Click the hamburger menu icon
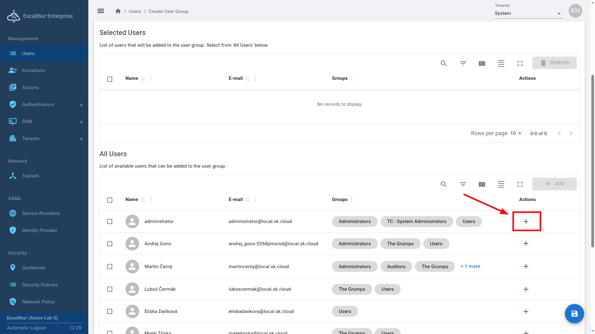Viewport: 595px width, 334px height. click(x=101, y=11)
